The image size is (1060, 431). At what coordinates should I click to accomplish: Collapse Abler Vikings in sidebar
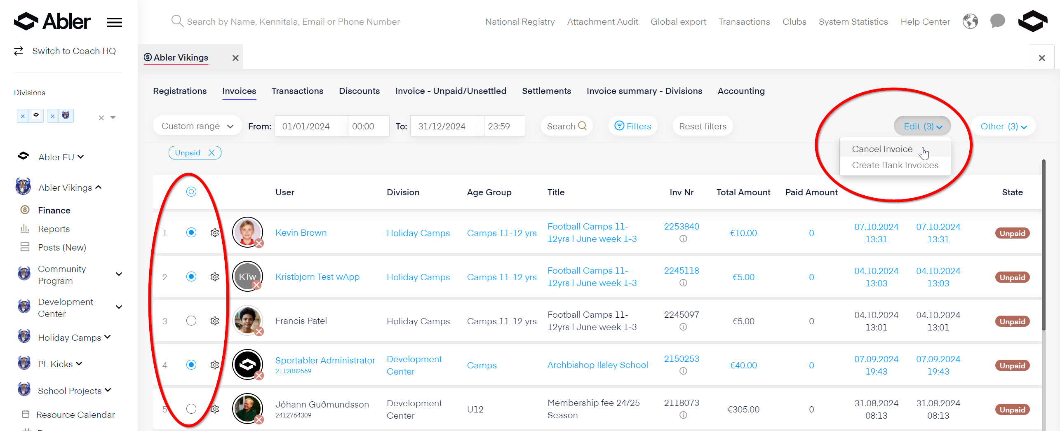pyautogui.click(x=99, y=187)
